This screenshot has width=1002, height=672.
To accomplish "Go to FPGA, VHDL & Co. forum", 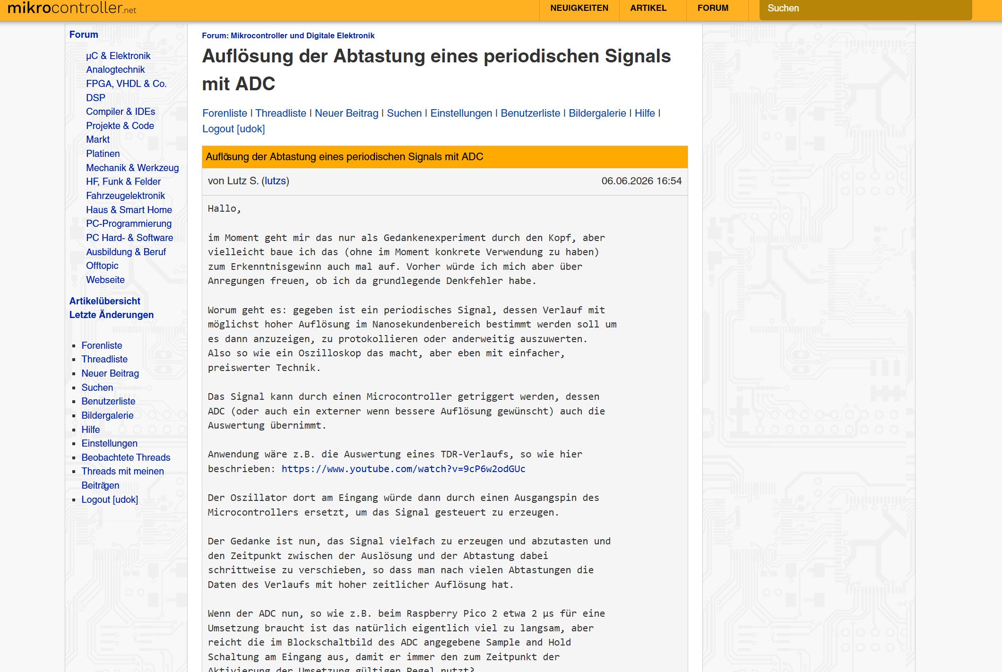I will pyautogui.click(x=126, y=84).
